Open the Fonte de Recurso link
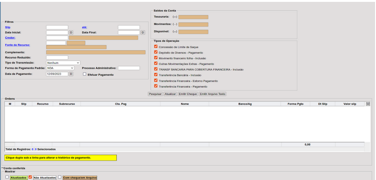Image resolution: width=376 pixels, height=180 pixels. (17, 45)
